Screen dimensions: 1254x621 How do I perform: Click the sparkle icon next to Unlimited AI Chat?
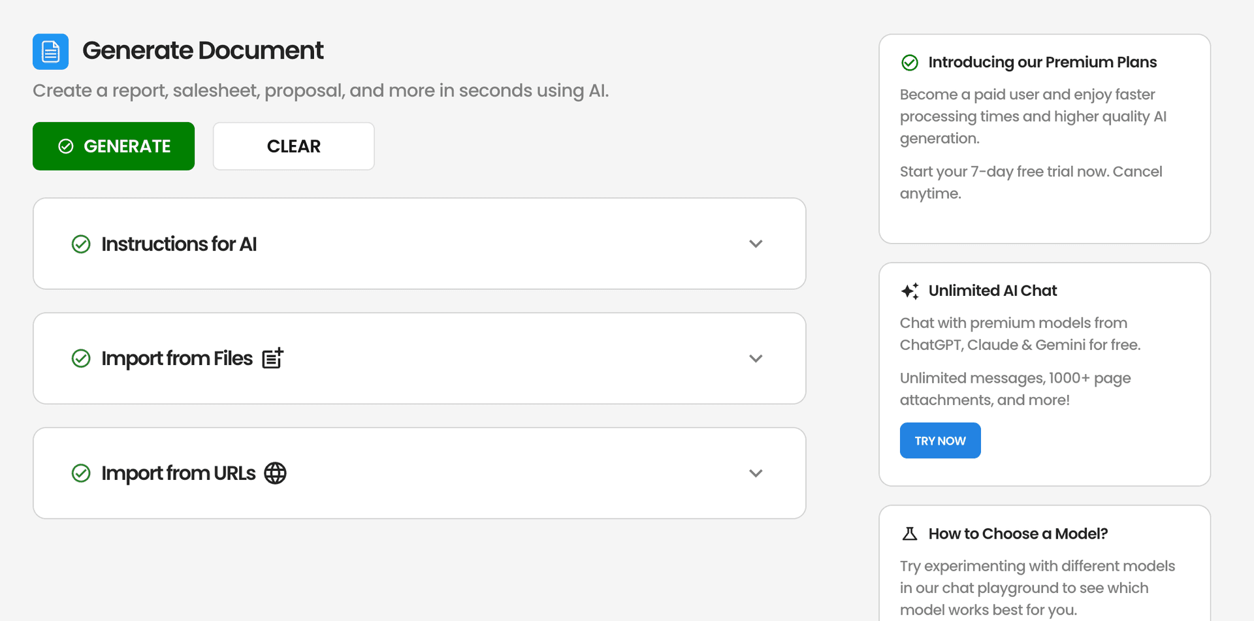pyautogui.click(x=910, y=291)
